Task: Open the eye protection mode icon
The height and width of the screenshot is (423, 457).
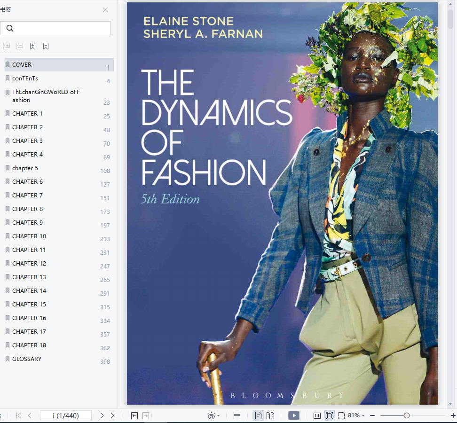Action: (x=211, y=416)
